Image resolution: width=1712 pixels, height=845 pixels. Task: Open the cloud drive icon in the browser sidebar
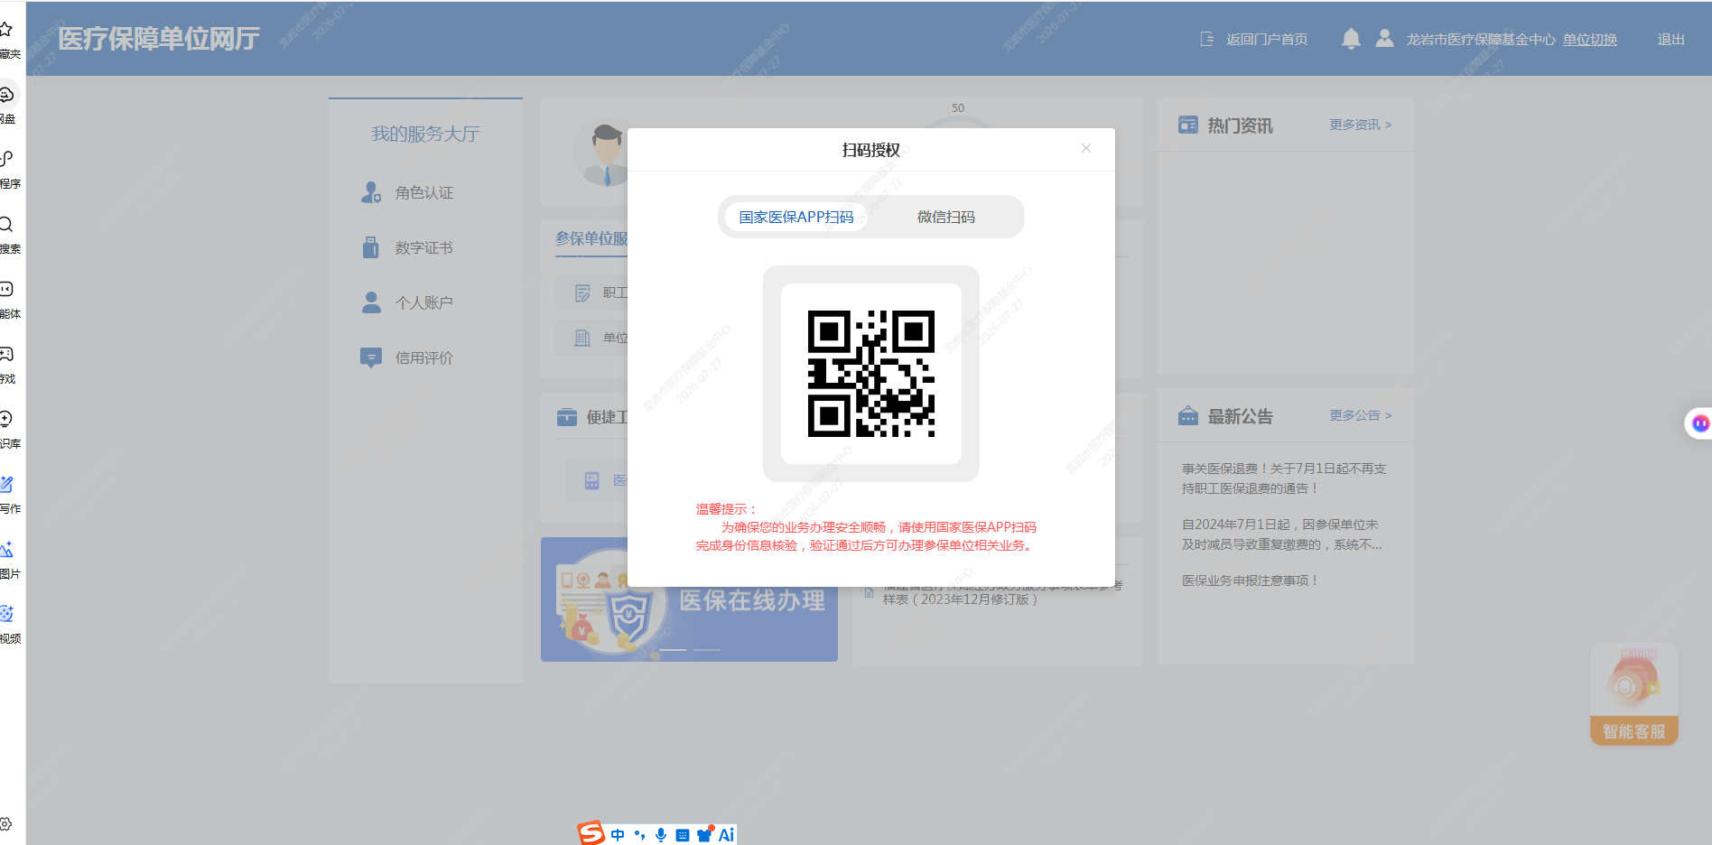7,95
